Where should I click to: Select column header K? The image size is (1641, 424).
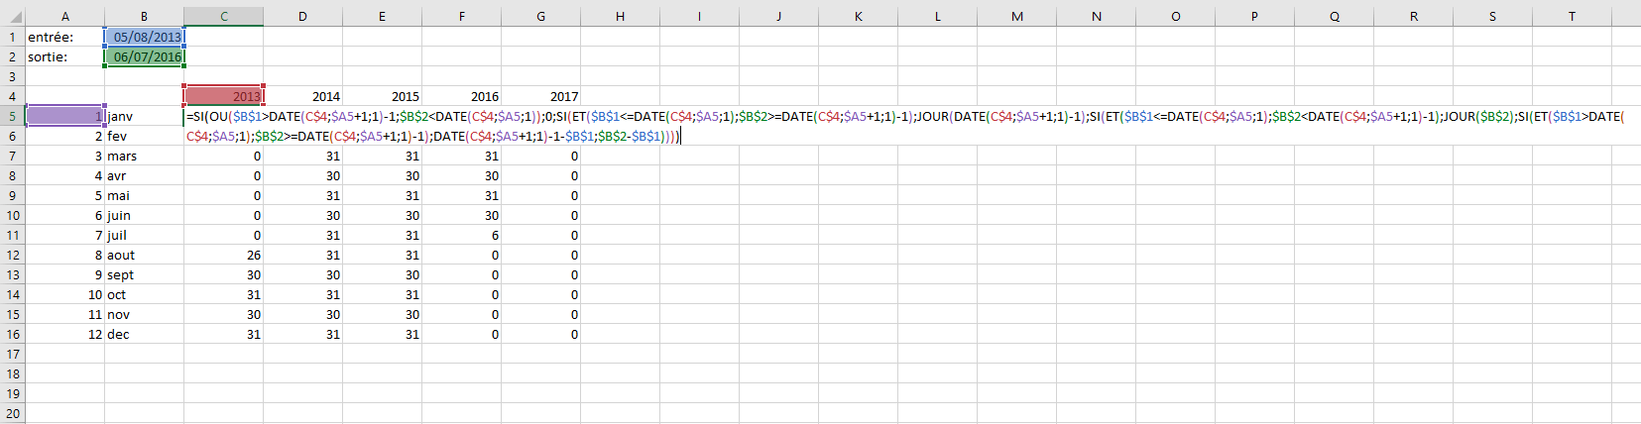coord(858,16)
